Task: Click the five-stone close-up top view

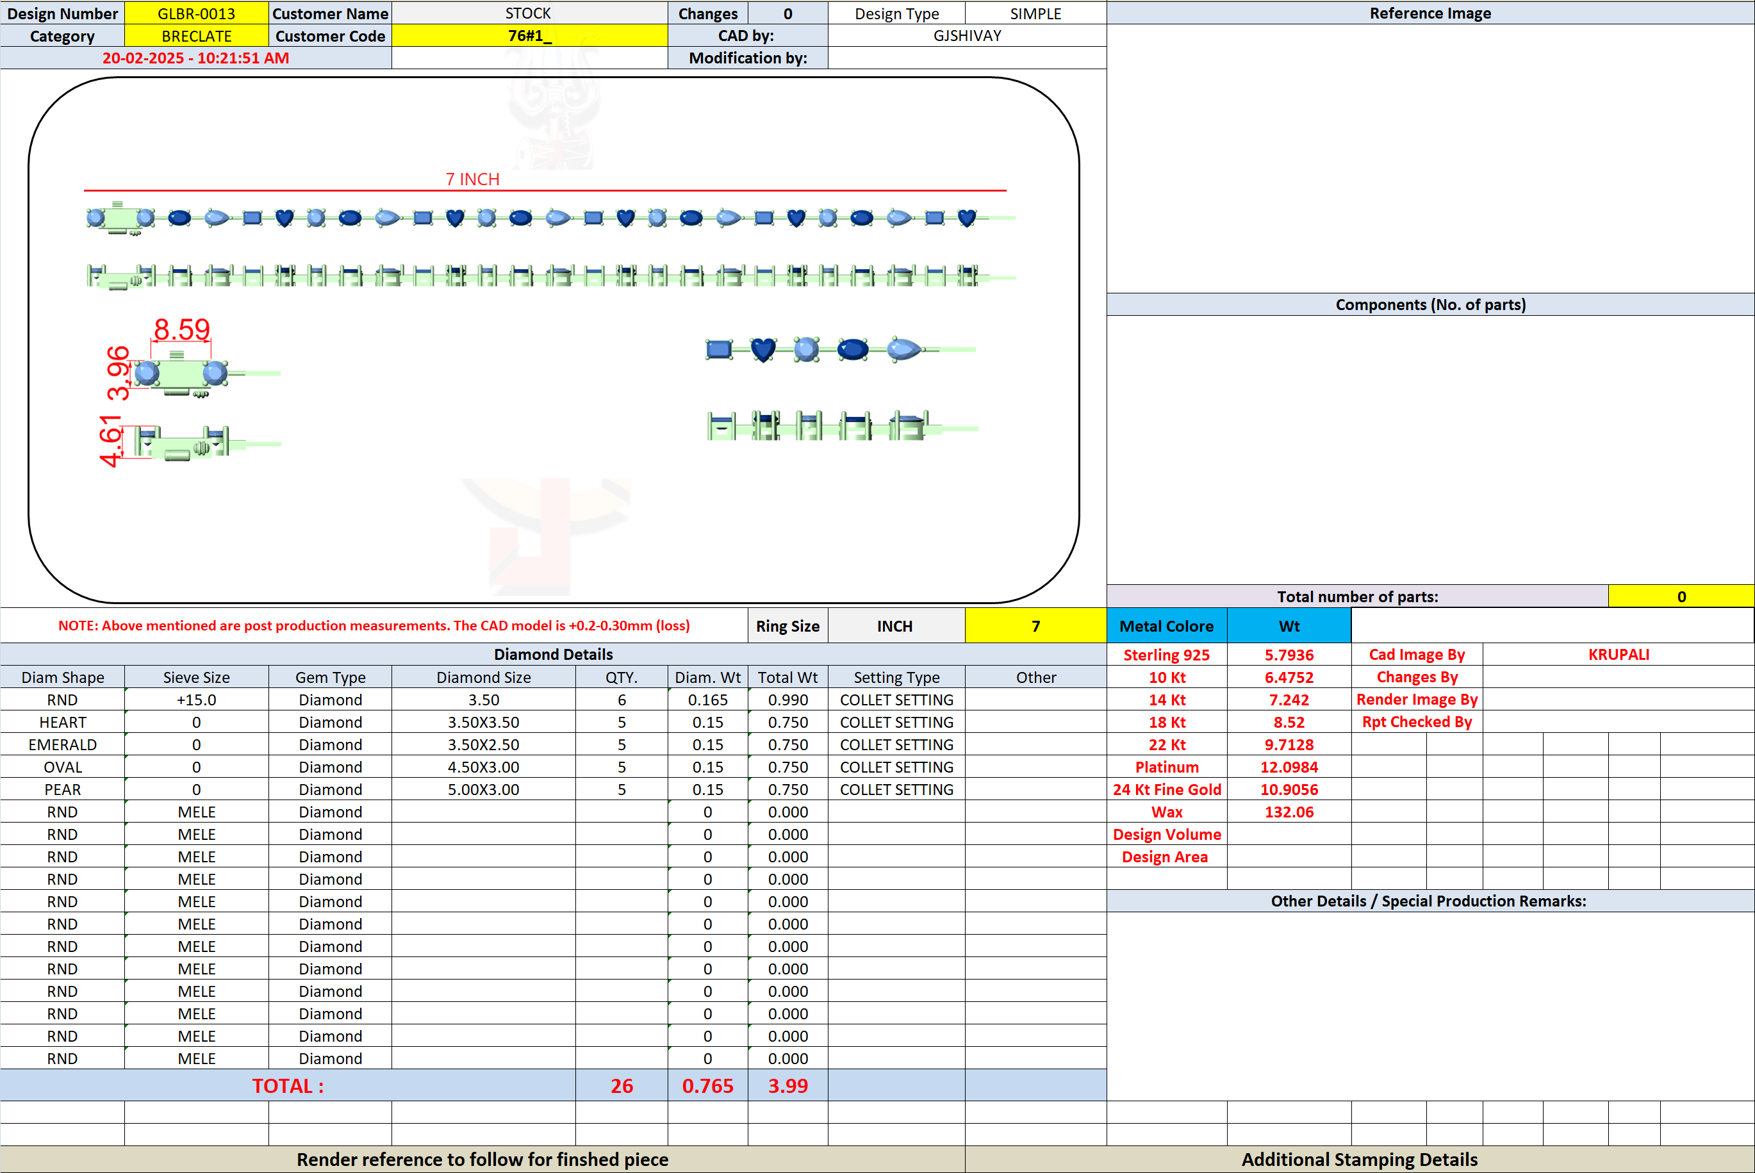Action: tap(840, 349)
